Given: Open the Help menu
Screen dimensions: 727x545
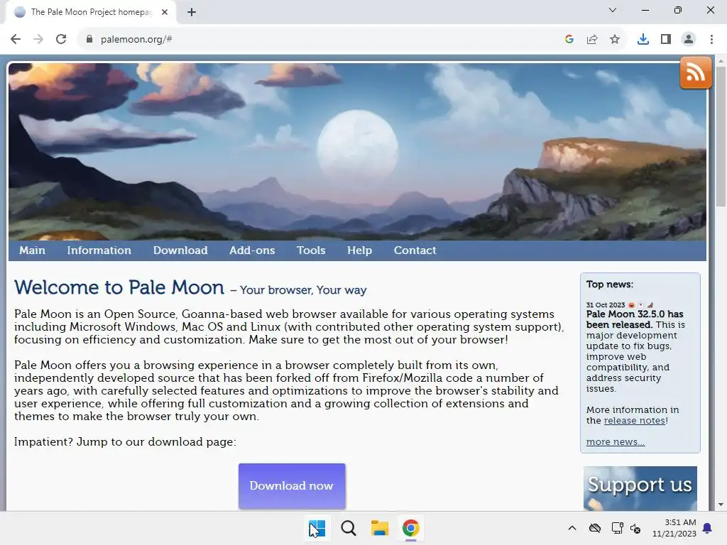Looking at the screenshot, I should tap(360, 251).
